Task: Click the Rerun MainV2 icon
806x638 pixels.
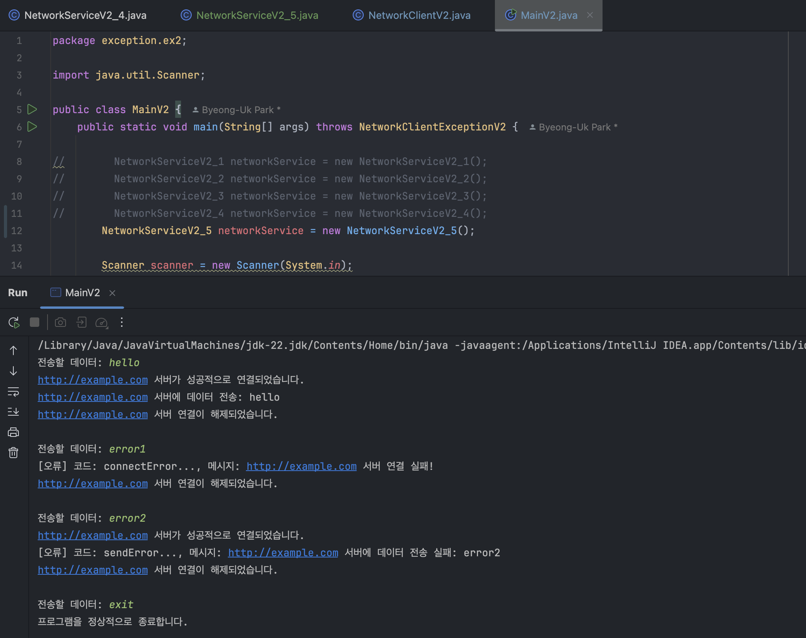Action: [x=14, y=323]
